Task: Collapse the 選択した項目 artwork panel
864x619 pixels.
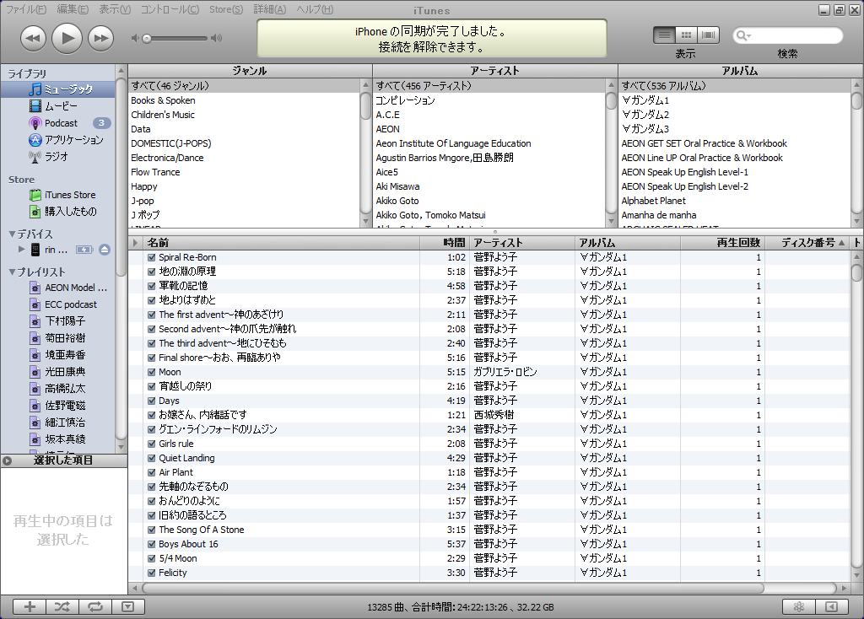Action: pyautogui.click(x=7, y=460)
